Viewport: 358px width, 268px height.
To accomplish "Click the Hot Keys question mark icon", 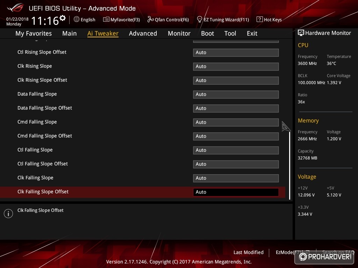I will [260, 20].
